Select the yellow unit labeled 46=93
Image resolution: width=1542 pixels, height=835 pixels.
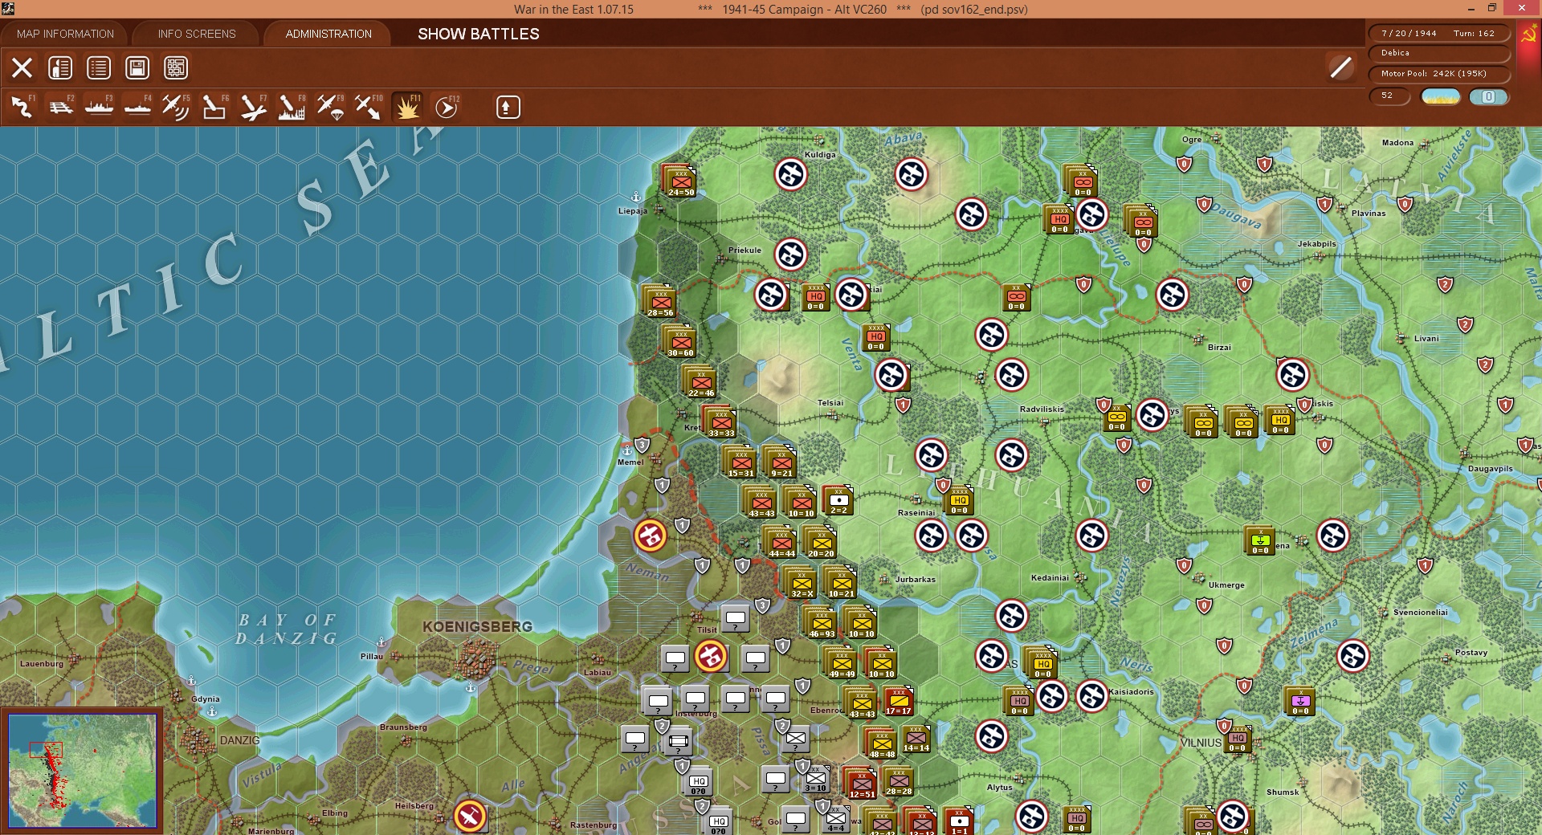click(821, 622)
